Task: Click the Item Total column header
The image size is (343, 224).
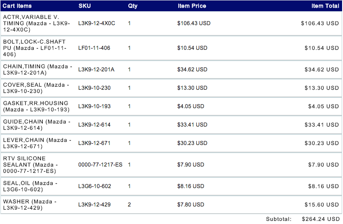Action: point(325,6)
